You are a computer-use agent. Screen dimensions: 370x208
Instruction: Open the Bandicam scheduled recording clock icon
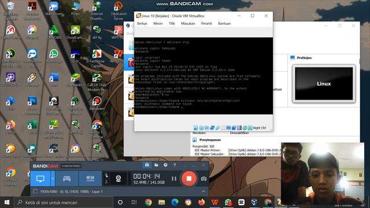pyautogui.click(x=165, y=165)
